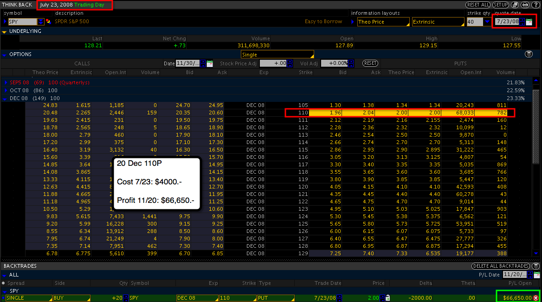Open the Single spread type dropdown

pos(277,55)
